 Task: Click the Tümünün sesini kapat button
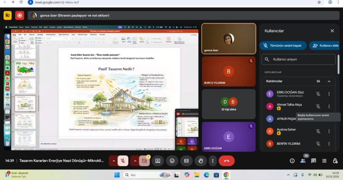(282, 45)
